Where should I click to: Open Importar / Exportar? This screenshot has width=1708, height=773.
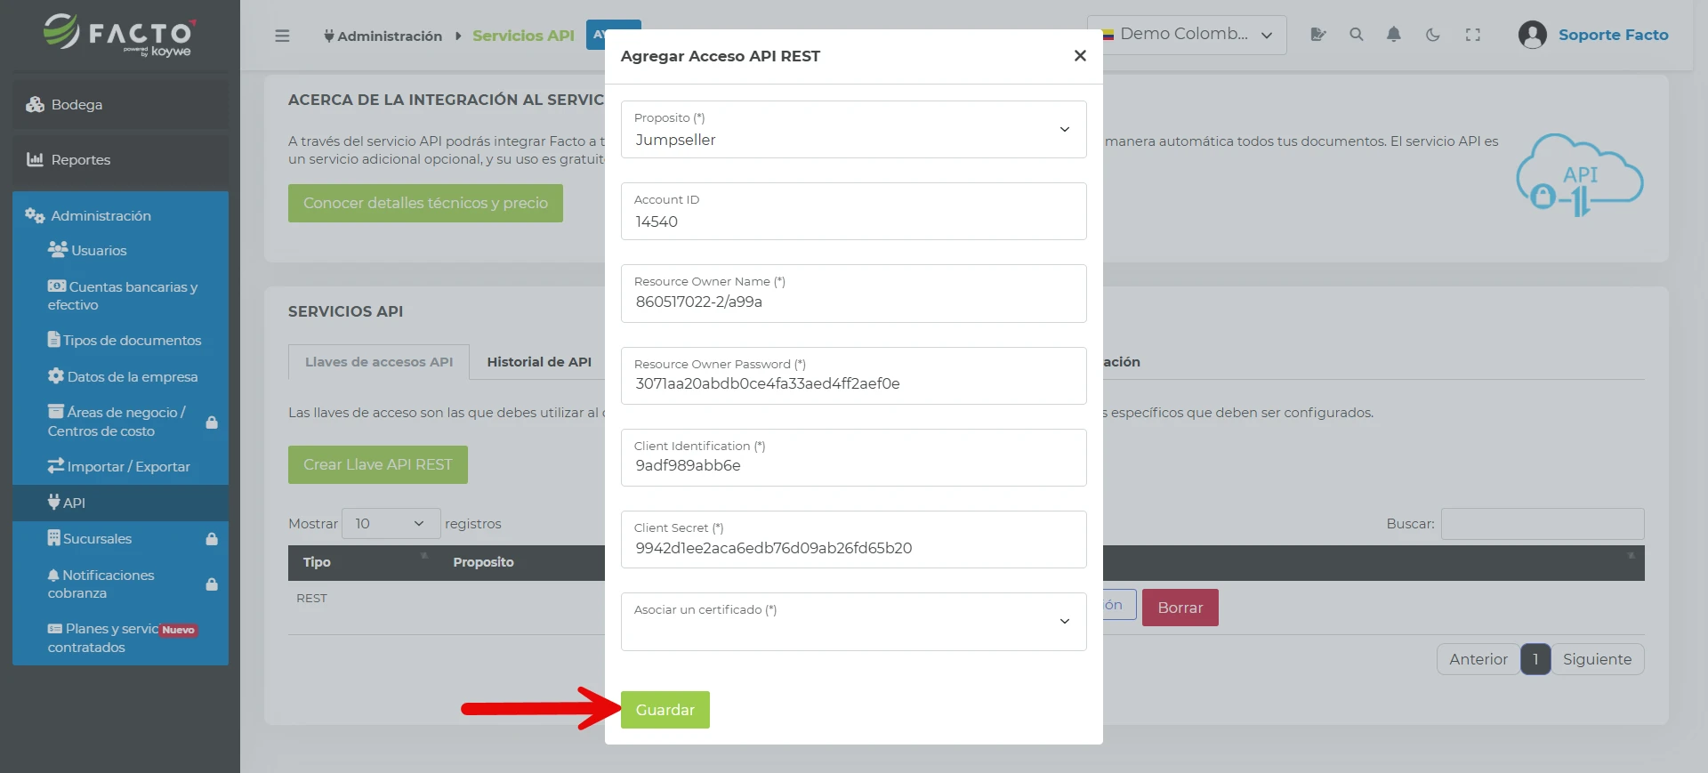pos(120,467)
